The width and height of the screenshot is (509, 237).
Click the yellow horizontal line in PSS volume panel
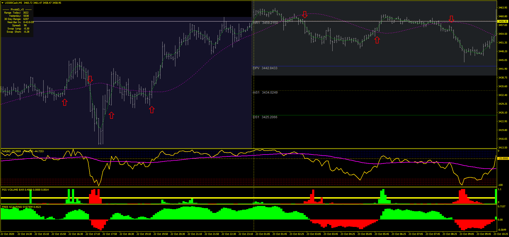pyautogui.click(x=213, y=198)
